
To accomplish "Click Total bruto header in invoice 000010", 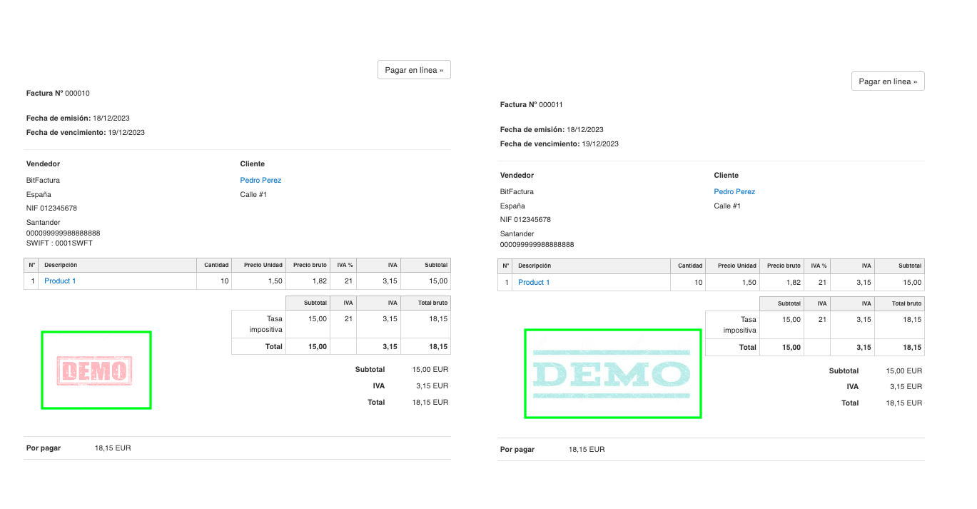I will click(x=432, y=302).
